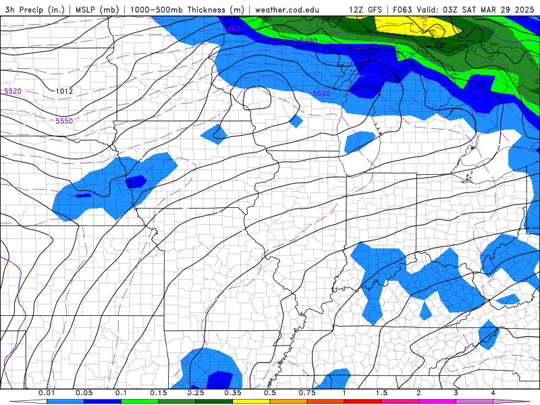Click the 5580 thickness contour label
This screenshot has width=540, height=405.
point(321,94)
